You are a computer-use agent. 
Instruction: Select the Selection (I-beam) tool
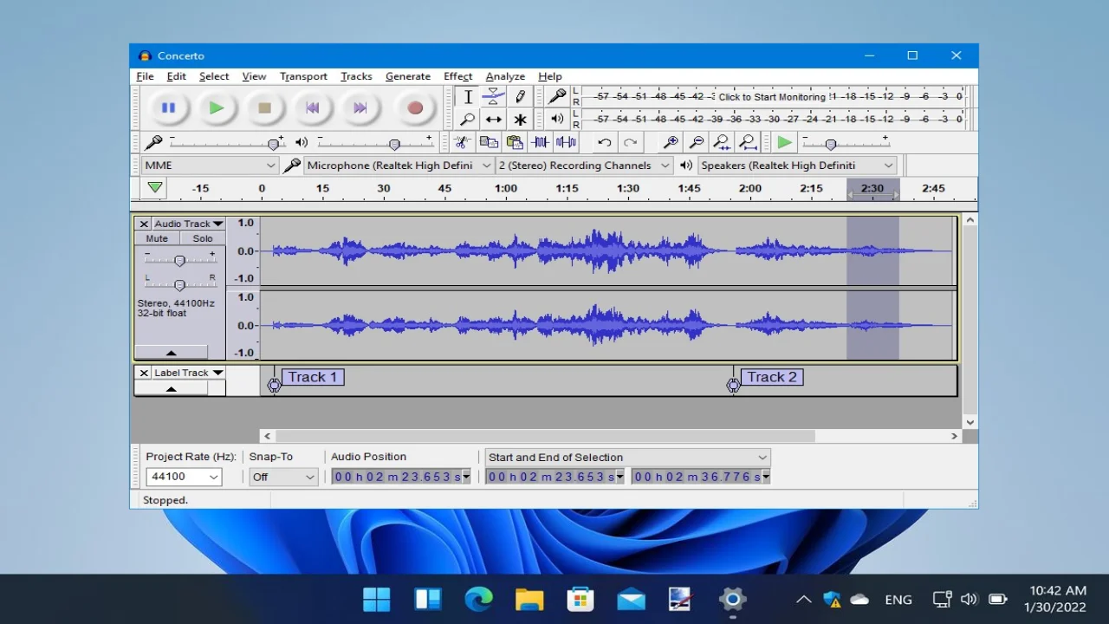(x=468, y=96)
